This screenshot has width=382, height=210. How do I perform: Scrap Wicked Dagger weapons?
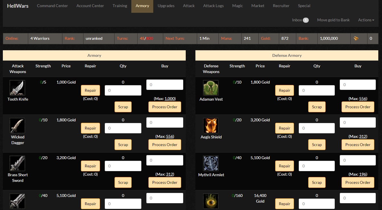123,145
